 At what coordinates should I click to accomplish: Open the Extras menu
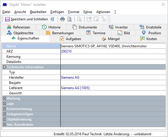pos(88,12)
